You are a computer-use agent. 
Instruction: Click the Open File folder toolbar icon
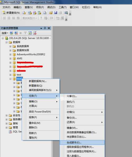[51, 13]
